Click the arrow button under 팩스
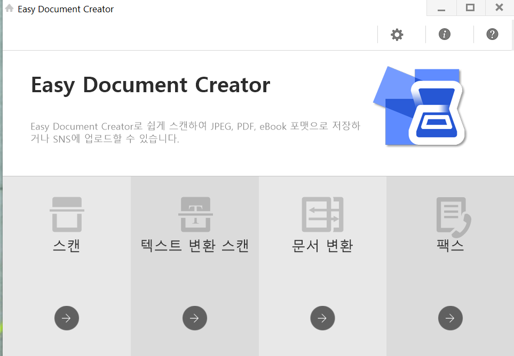This screenshot has height=356, width=514. [450, 318]
